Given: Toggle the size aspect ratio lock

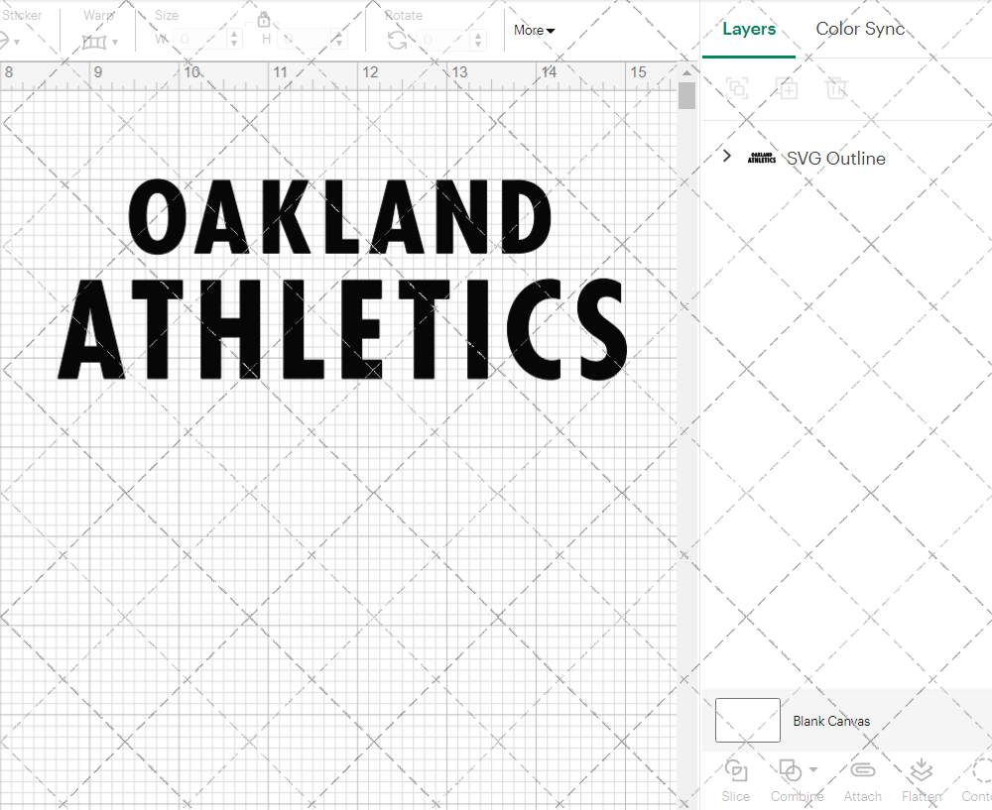Looking at the screenshot, I should 264,20.
